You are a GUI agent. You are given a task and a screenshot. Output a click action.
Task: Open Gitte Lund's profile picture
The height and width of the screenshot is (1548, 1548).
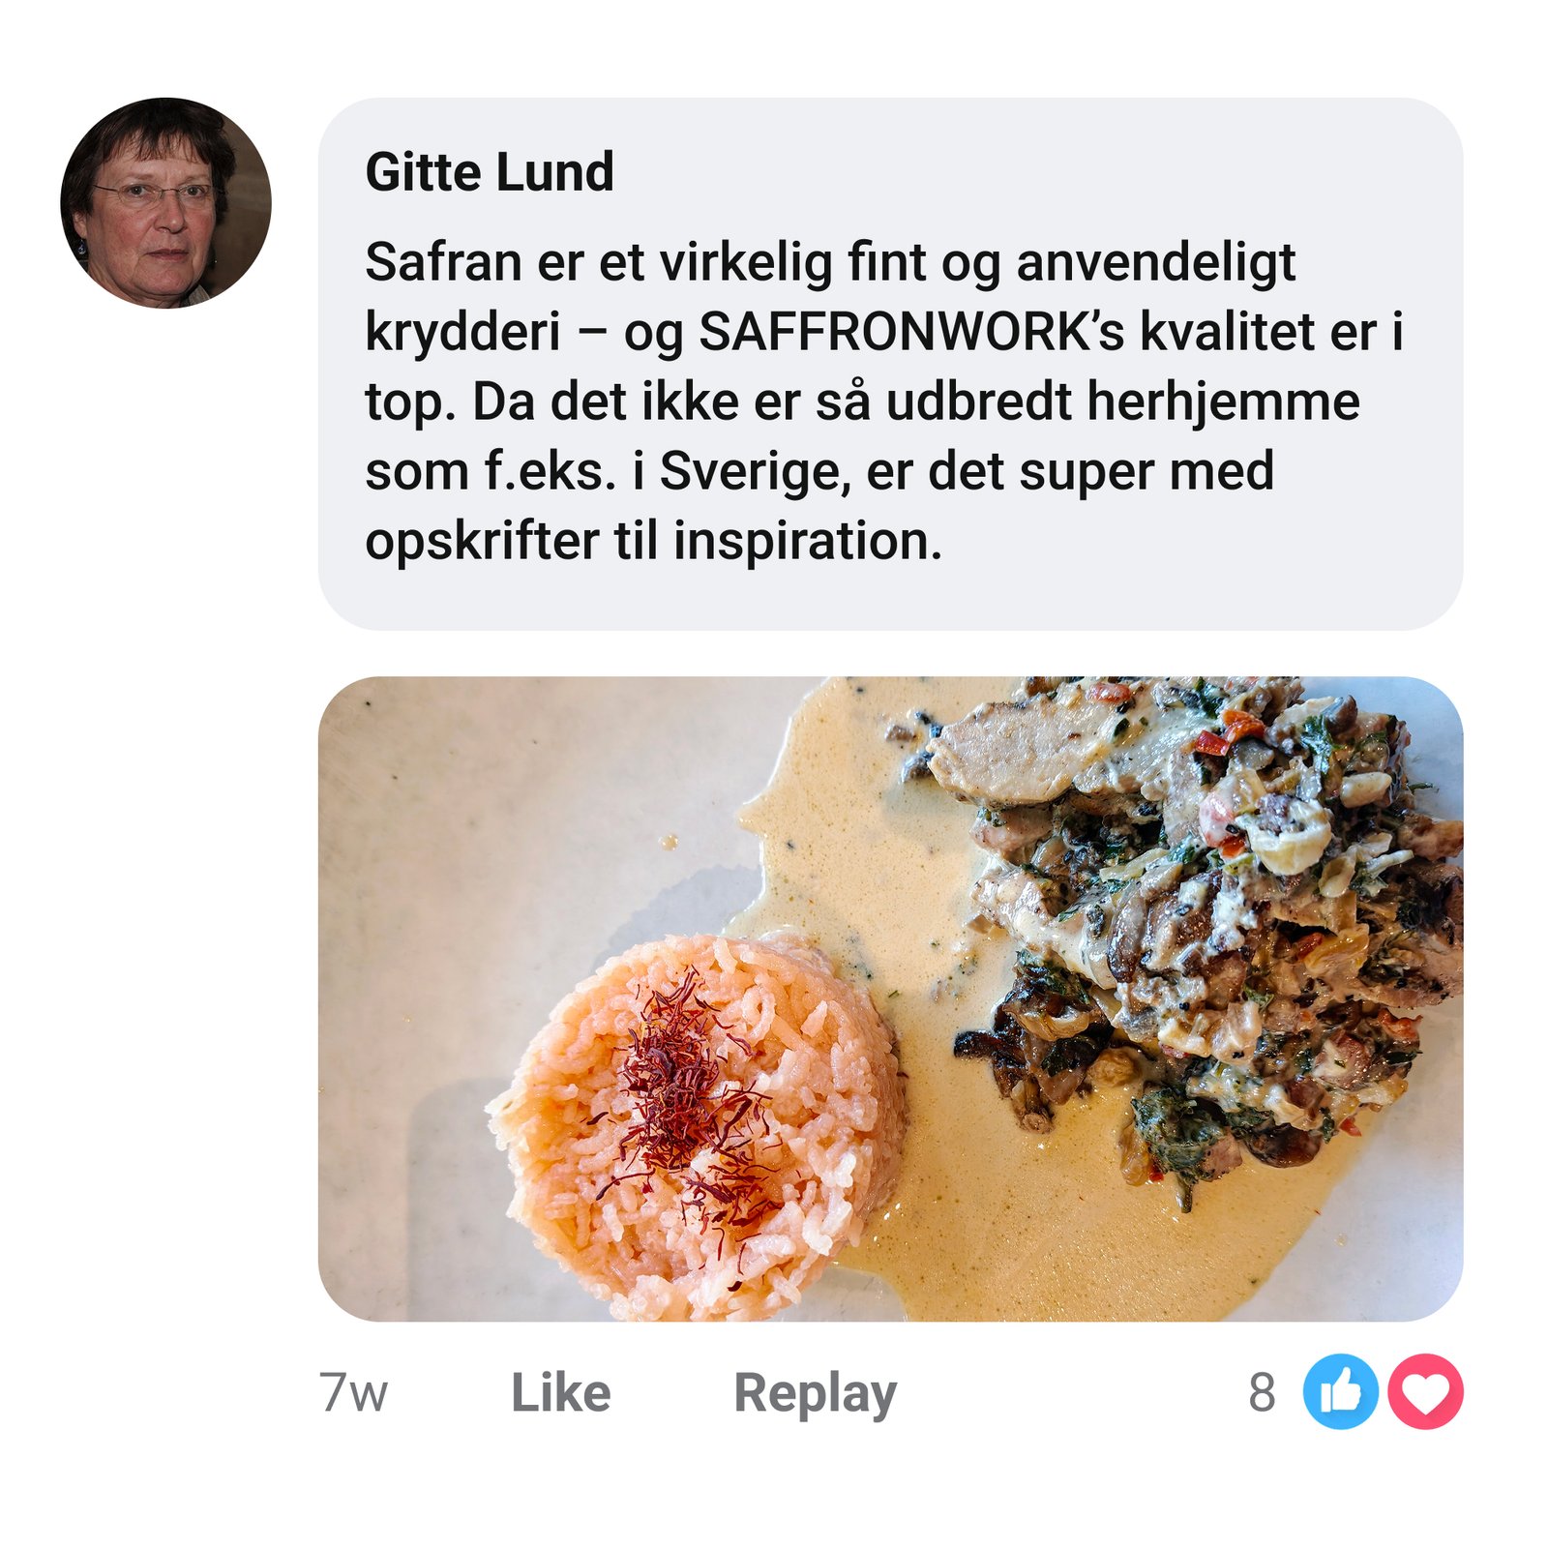pyautogui.click(x=165, y=203)
